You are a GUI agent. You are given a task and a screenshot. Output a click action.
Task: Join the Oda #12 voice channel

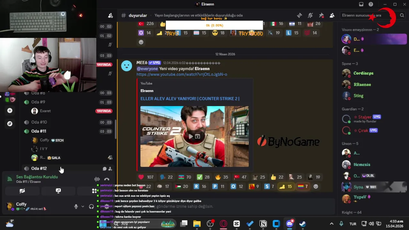coord(39,168)
